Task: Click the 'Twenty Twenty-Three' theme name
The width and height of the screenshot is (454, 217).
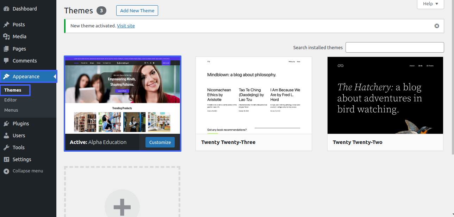Action: point(228,142)
